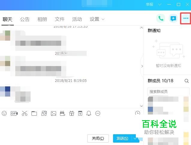Minimize the chat window
The image size is (191, 145).
click(169, 4)
